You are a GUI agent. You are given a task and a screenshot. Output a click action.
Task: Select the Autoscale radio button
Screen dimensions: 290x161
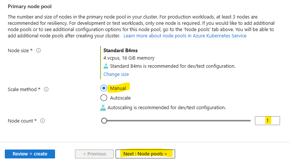pyautogui.click(x=104, y=98)
